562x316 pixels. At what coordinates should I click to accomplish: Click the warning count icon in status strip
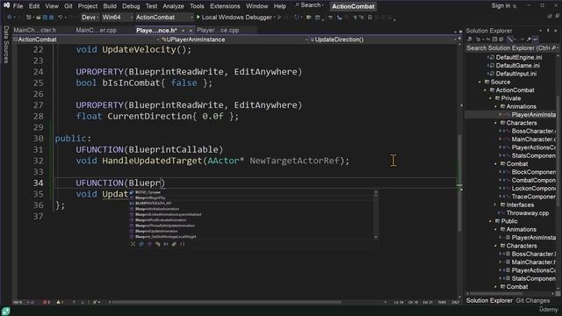pos(60,302)
